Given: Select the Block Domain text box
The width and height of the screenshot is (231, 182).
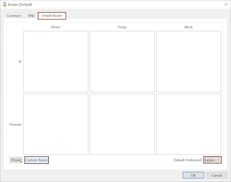Looking at the screenshot, I should (x=189, y=124).
